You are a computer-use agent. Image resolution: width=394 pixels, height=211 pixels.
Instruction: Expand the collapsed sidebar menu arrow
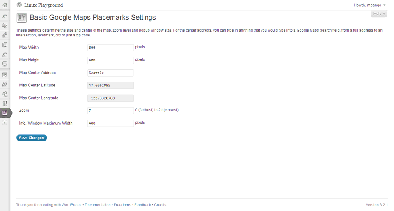5,123
